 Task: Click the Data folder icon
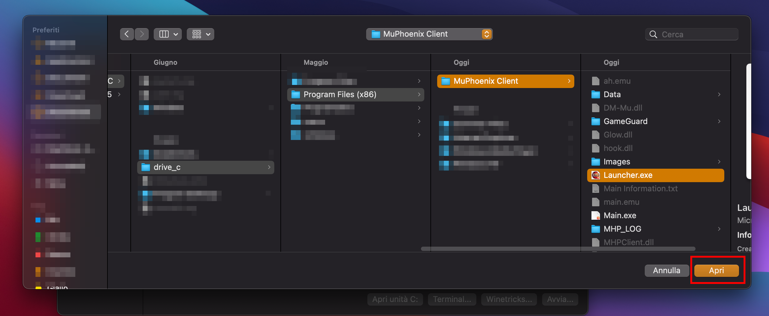tap(596, 94)
